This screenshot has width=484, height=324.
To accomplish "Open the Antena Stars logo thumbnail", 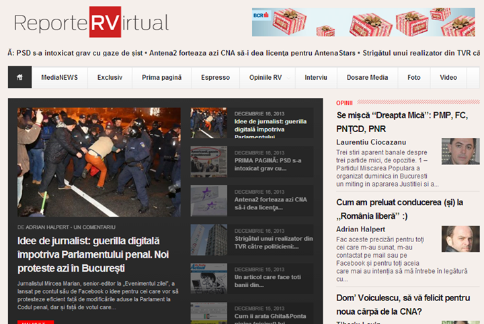I will (208, 201).
